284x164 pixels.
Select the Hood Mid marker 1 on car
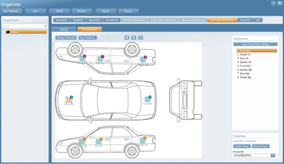click(71, 97)
